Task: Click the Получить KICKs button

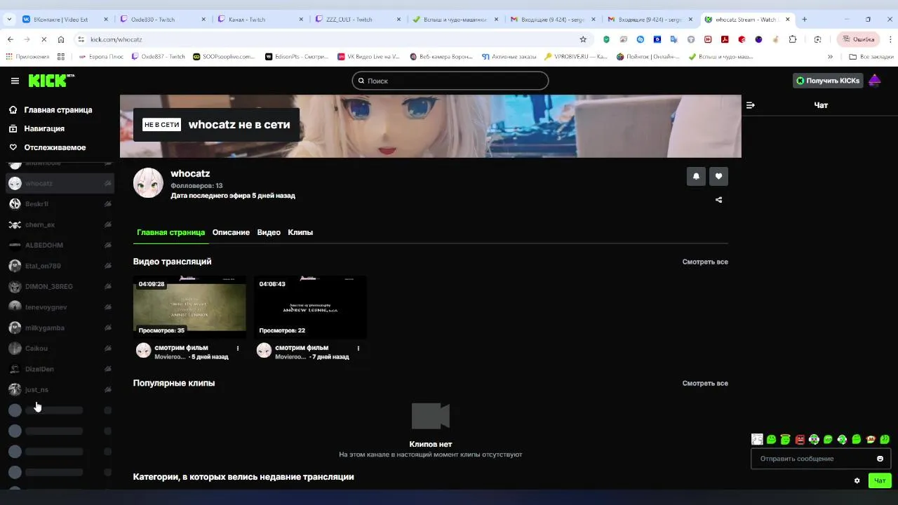Action: pyautogui.click(x=828, y=81)
